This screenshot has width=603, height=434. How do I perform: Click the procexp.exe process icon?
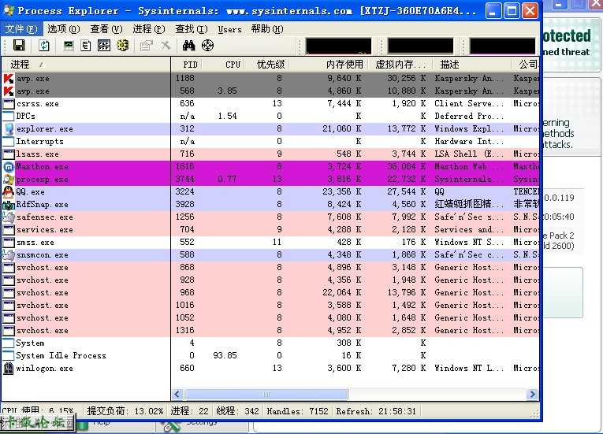coord(9,179)
